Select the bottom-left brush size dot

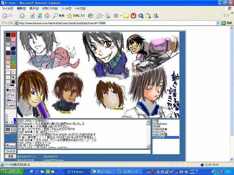coord(8,82)
